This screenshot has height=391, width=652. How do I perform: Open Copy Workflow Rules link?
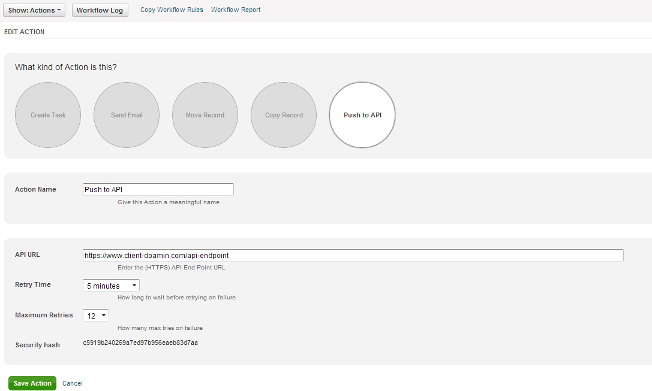click(172, 10)
